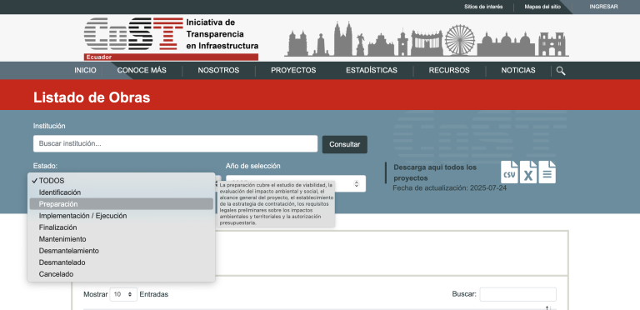Choose the checked TODOS option
Image resolution: width=640 pixels, height=310 pixels.
click(x=121, y=181)
